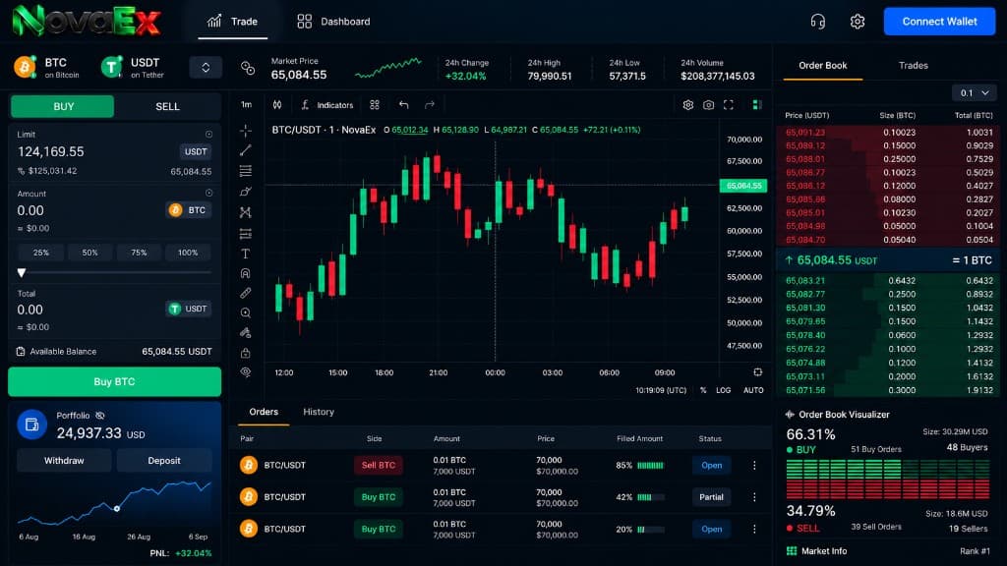Toggle portfolio balance visibility eye
Screen dimensions: 1007x566
coord(100,416)
